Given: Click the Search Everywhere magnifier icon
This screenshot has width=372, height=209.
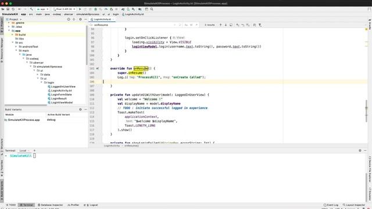Looking at the screenshot, I should point(152,9).
